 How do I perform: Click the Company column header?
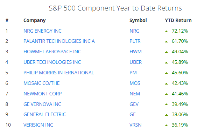click(x=35, y=21)
